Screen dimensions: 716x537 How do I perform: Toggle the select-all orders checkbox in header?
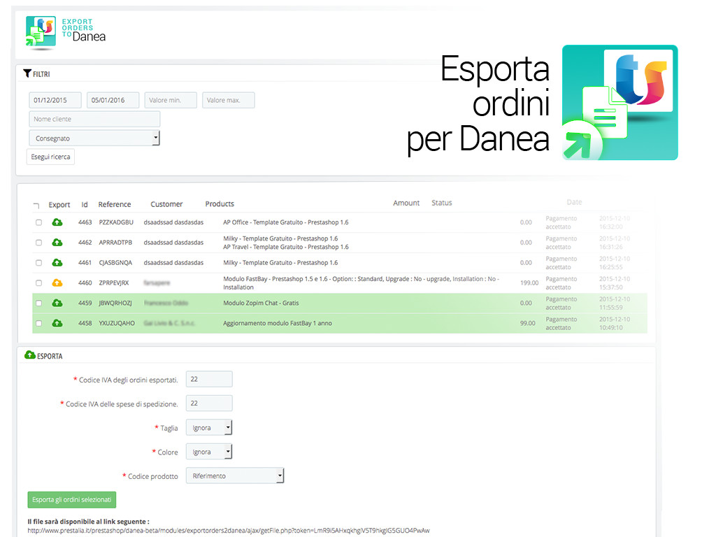pos(36,205)
